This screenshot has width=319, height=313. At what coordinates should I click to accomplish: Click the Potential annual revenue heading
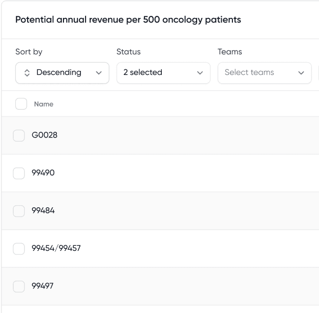(128, 20)
